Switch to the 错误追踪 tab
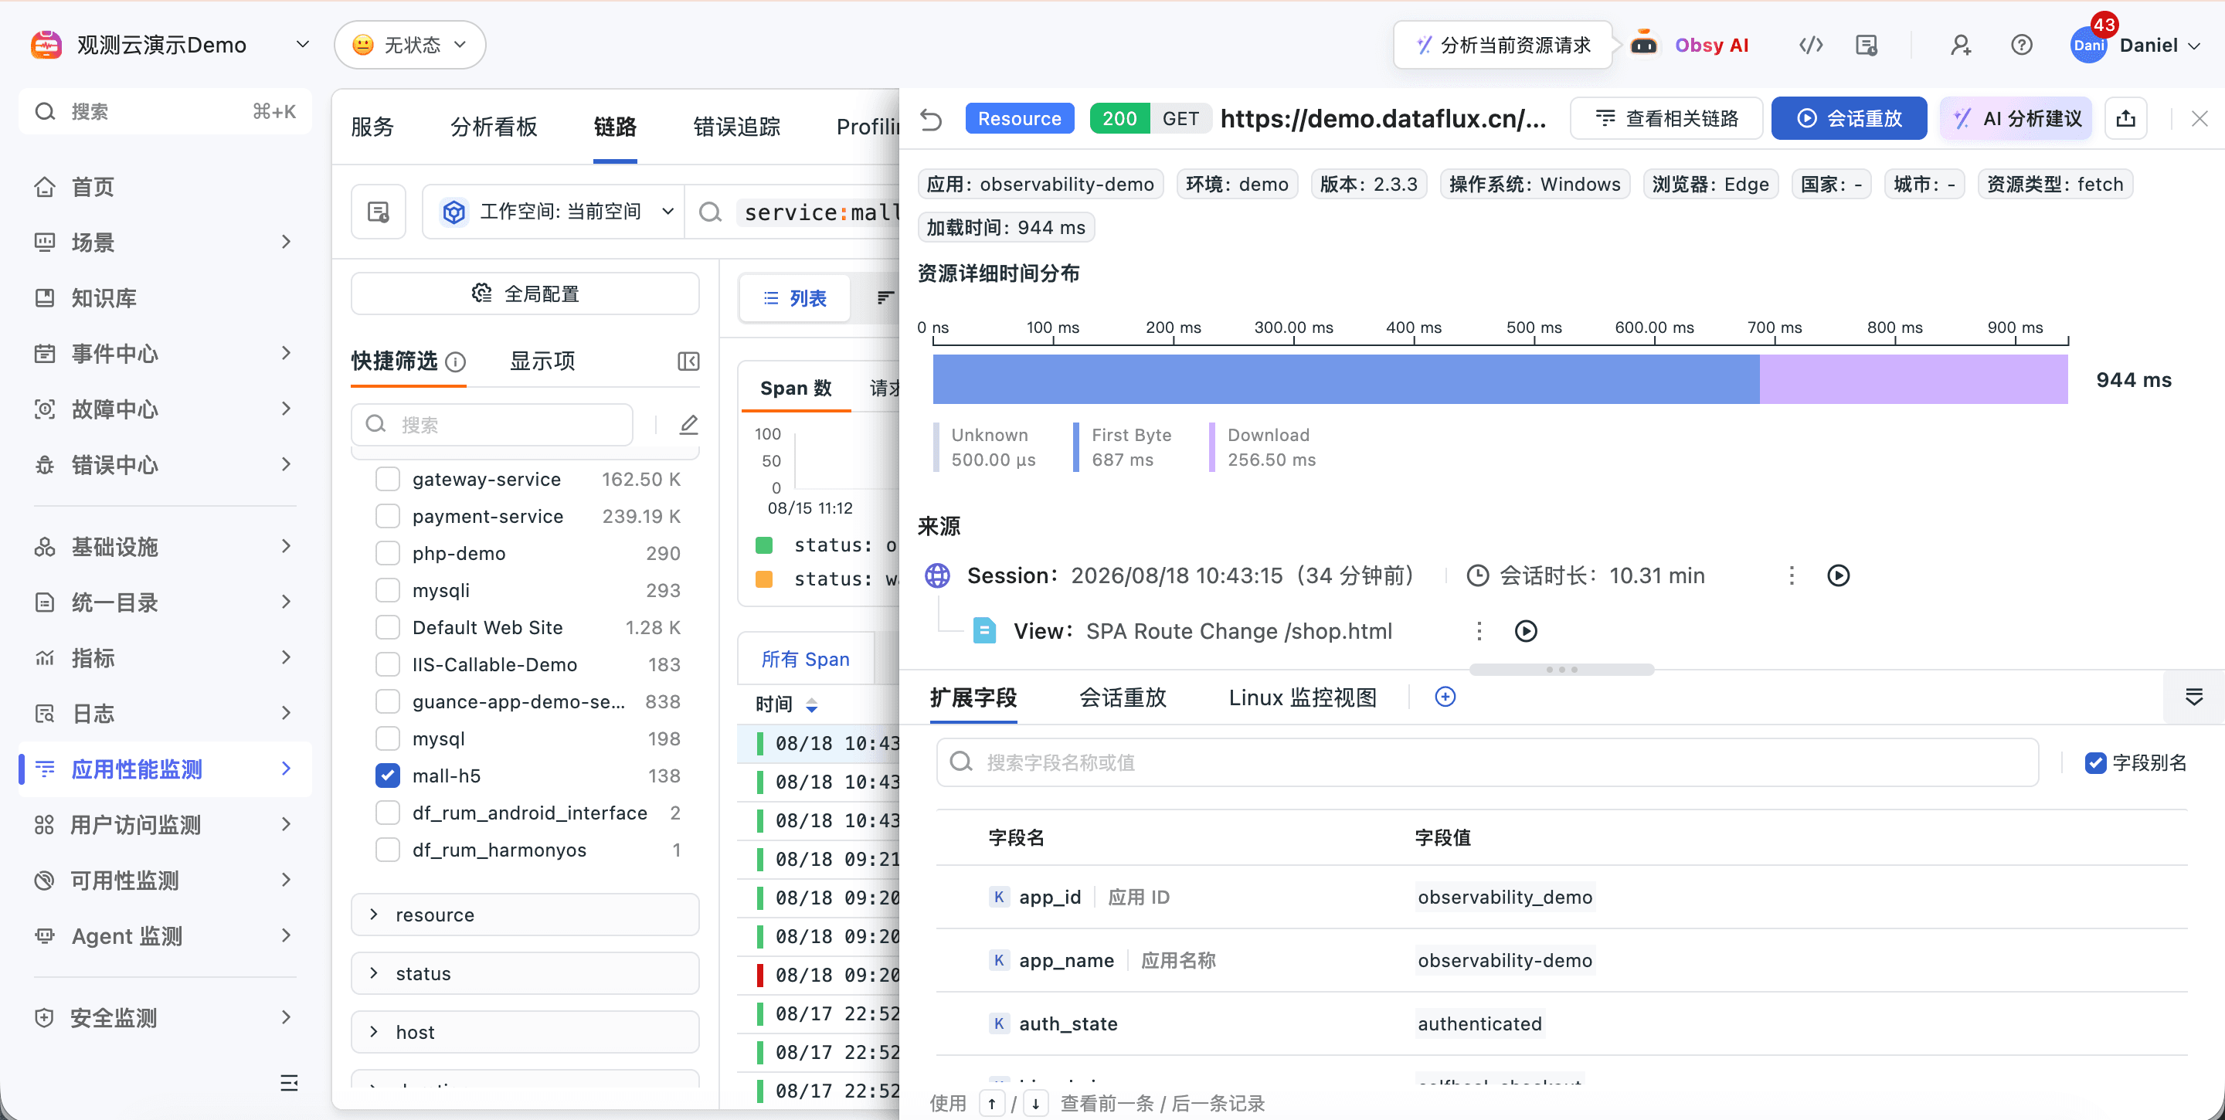The height and width of the screenshot is (1120, 2225). pos(737,127)
